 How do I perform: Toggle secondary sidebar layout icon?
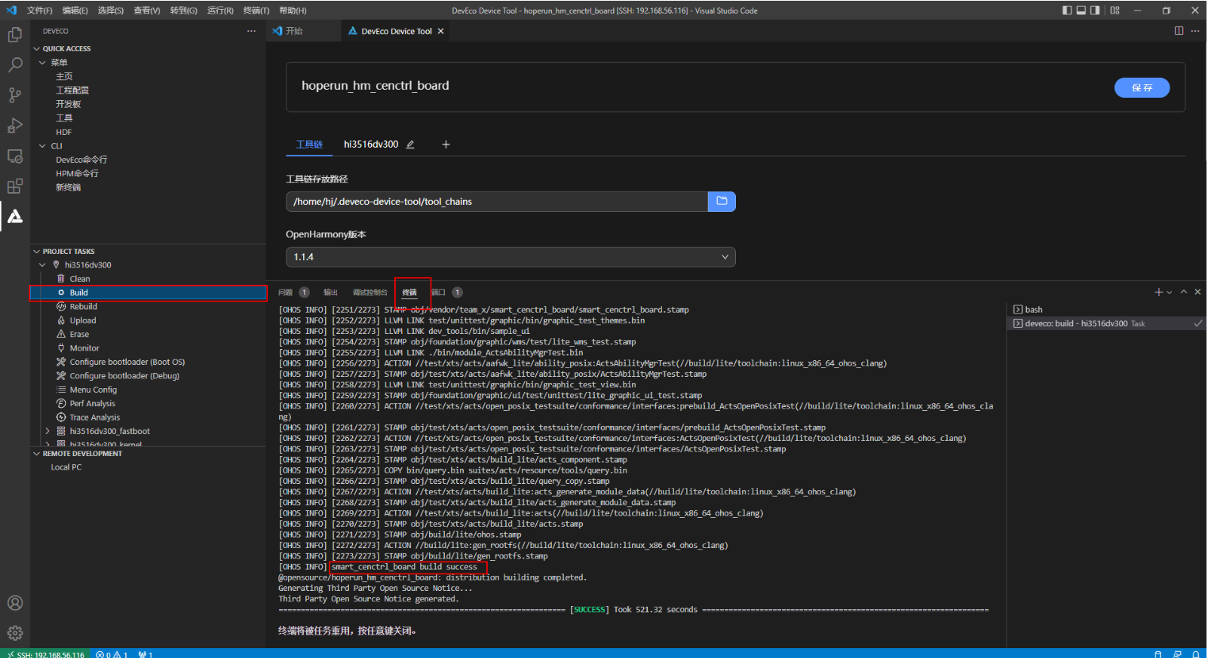click(1095, 11)
